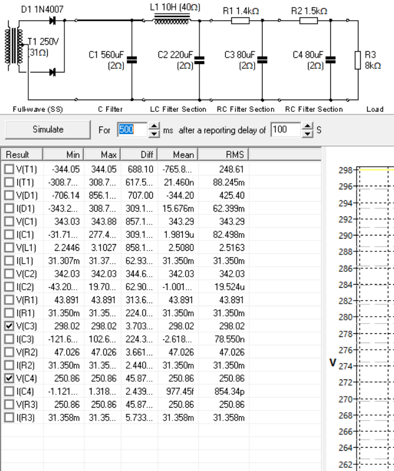The width and height of the screenshot is (394, 471).
Task: Sort by the Max column header
Action: pyautogui.click(x=102, y=154)
